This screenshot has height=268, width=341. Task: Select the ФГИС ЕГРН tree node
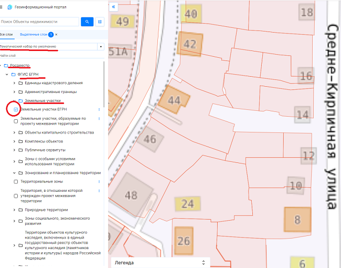(x=28, y=75)
